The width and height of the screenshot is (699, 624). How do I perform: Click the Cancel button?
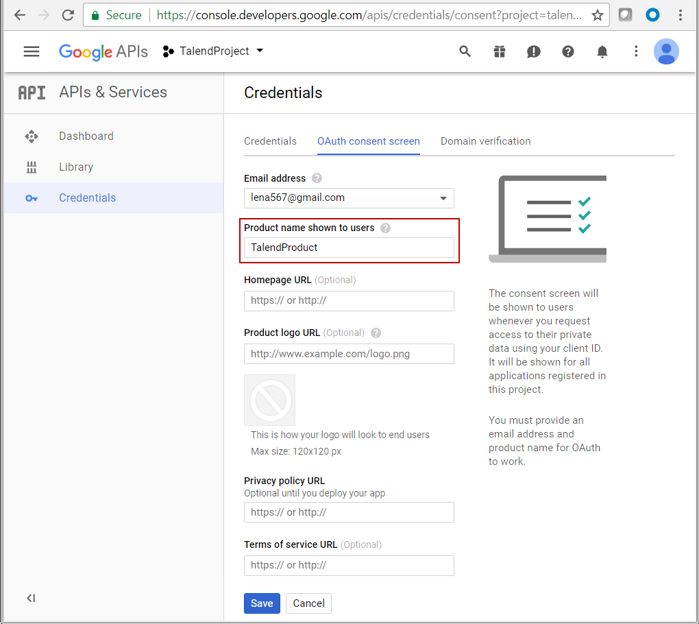tap(308, 603)
